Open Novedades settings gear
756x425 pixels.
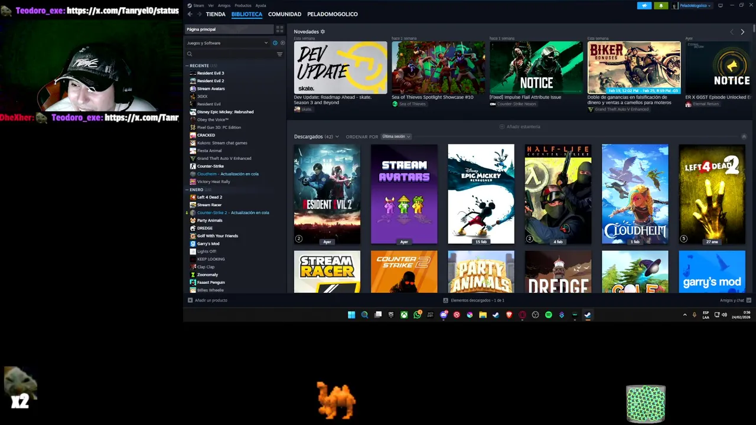(x=322, y=31)
